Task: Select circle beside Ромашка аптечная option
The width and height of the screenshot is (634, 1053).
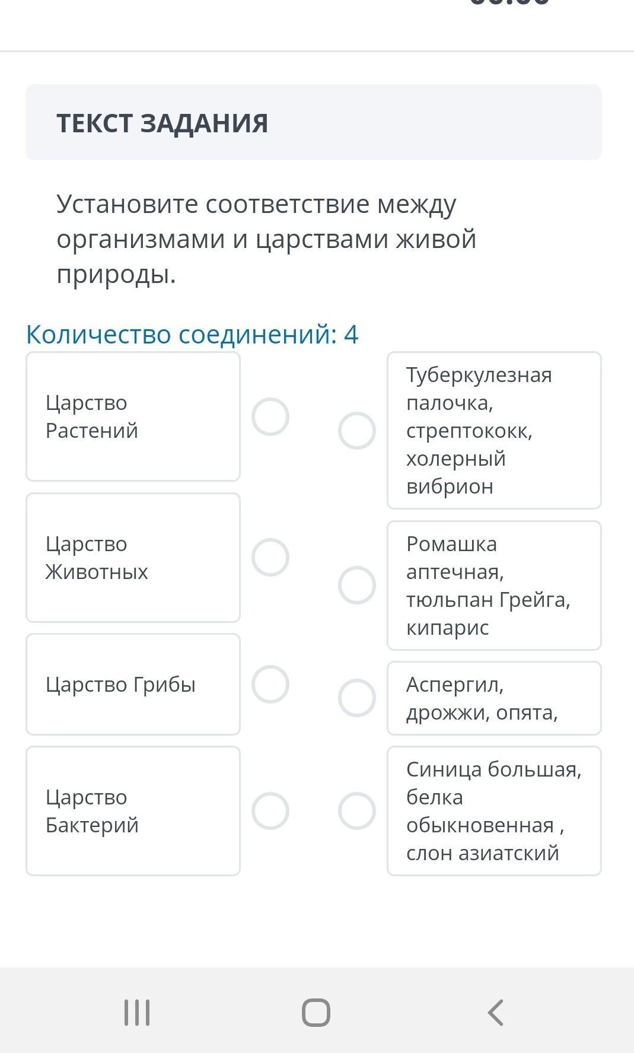Action: pyautogui.click(x=357, y=586)
